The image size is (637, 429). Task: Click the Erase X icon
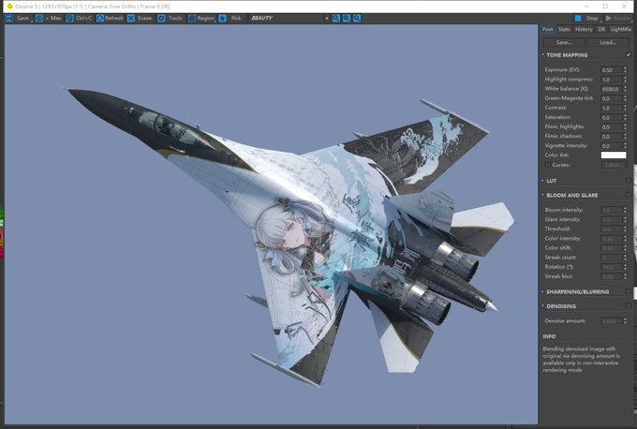131,19
